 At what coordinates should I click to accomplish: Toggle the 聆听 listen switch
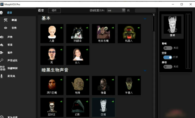tap(168, 48)
